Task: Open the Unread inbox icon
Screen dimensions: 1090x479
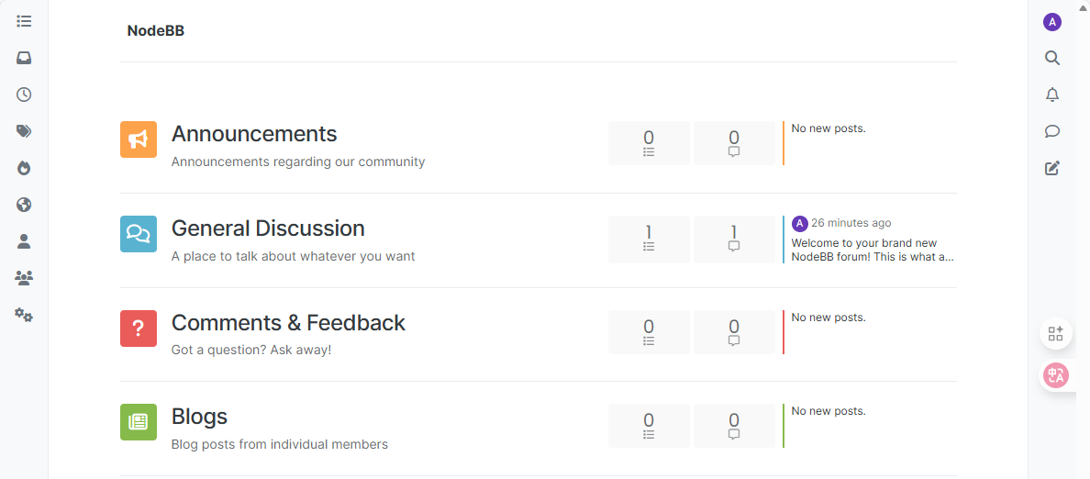Action: (x=24, y=58)
